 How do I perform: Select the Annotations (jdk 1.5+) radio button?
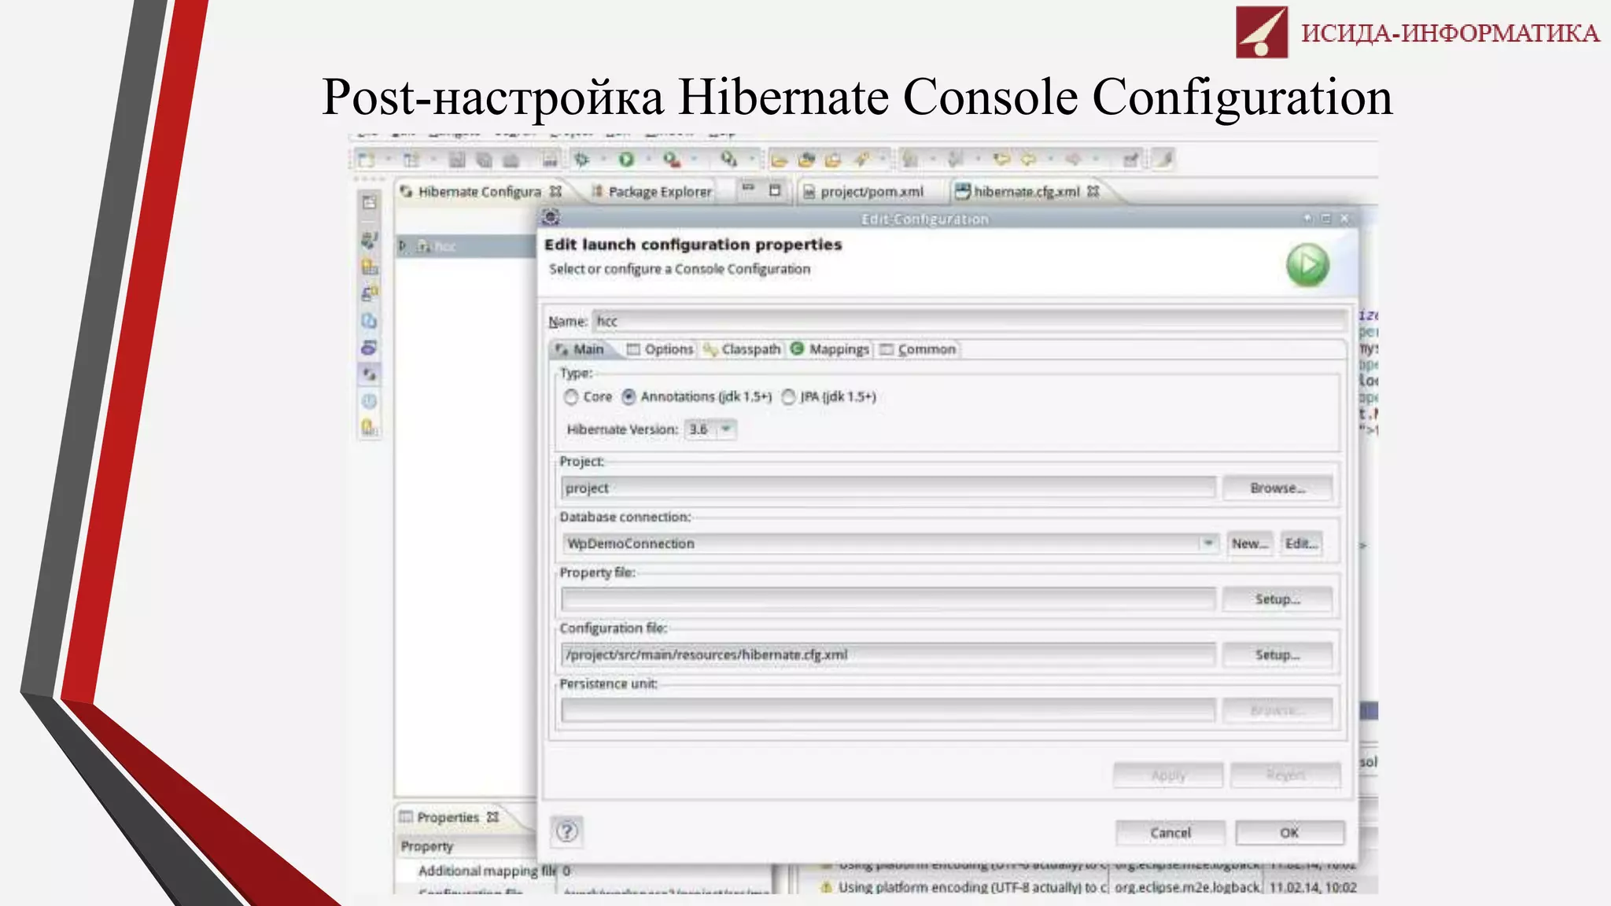pyautogui.click(x=629, y=397)
